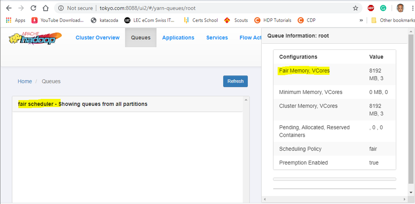Image resolution: width=415 pixels, height=204 pixels.
Task: Click the queue panel vertical scrollbar
Action: click(x=246, y=145)
